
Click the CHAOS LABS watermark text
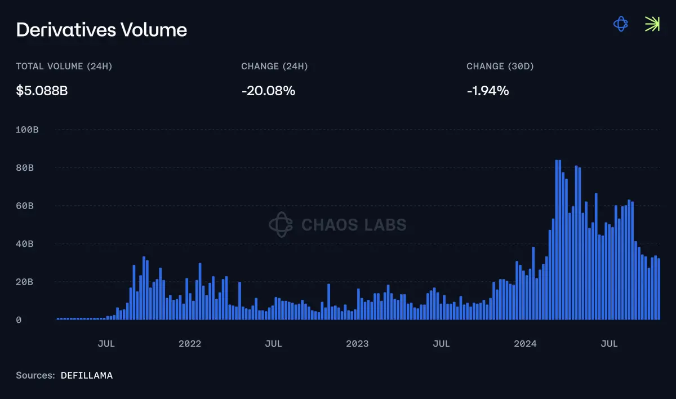click(354, 225)
